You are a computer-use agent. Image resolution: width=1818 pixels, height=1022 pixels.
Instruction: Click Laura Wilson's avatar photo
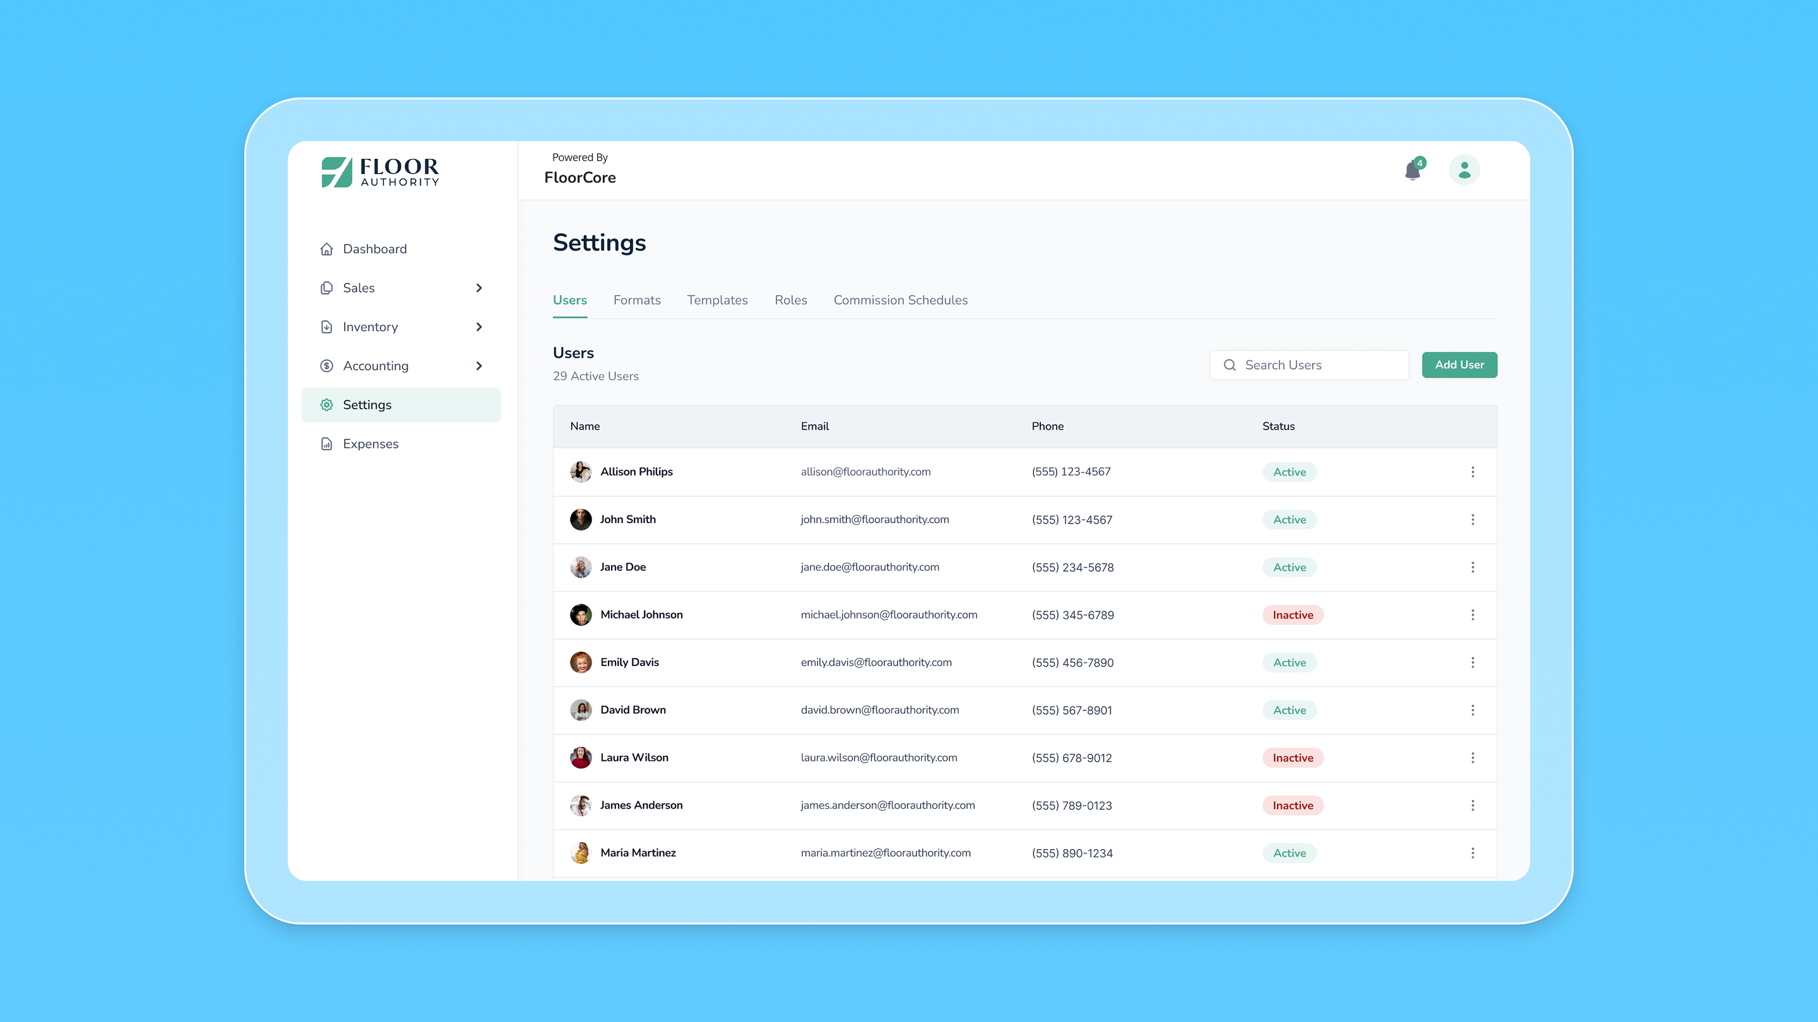click(x=580, y=758)
